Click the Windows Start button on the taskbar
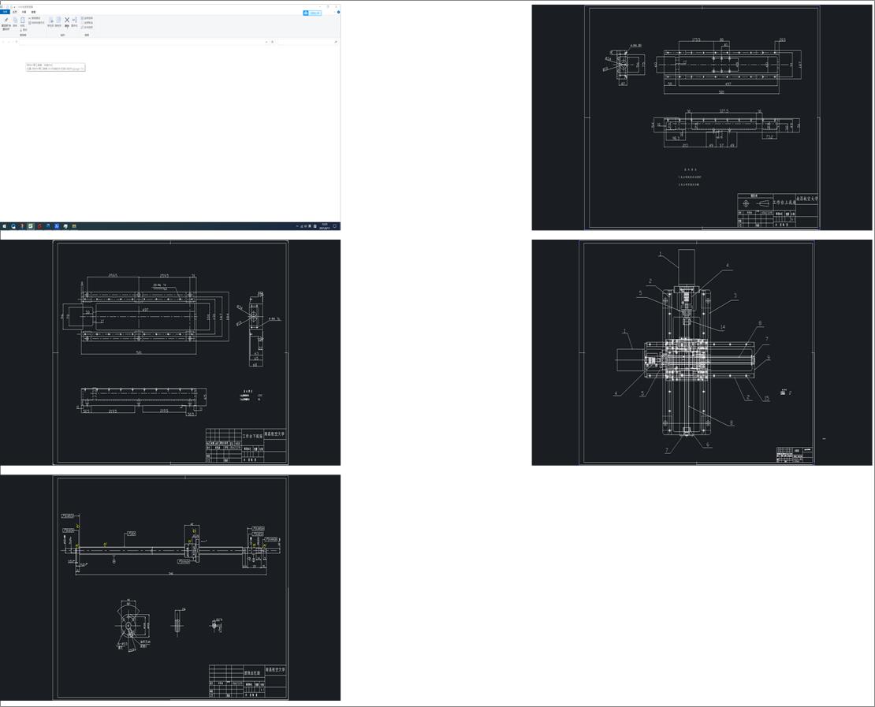 pos(5,226)
